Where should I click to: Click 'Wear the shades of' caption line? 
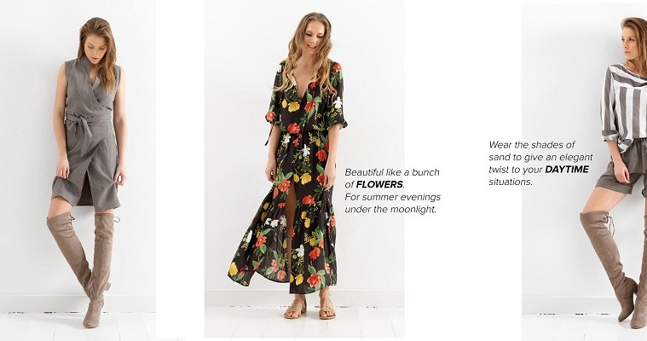pos(532,145)
